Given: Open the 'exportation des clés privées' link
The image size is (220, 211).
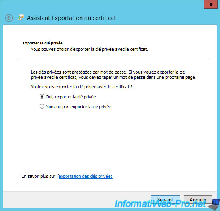Looking at the screenshot, I should [85, 176].
